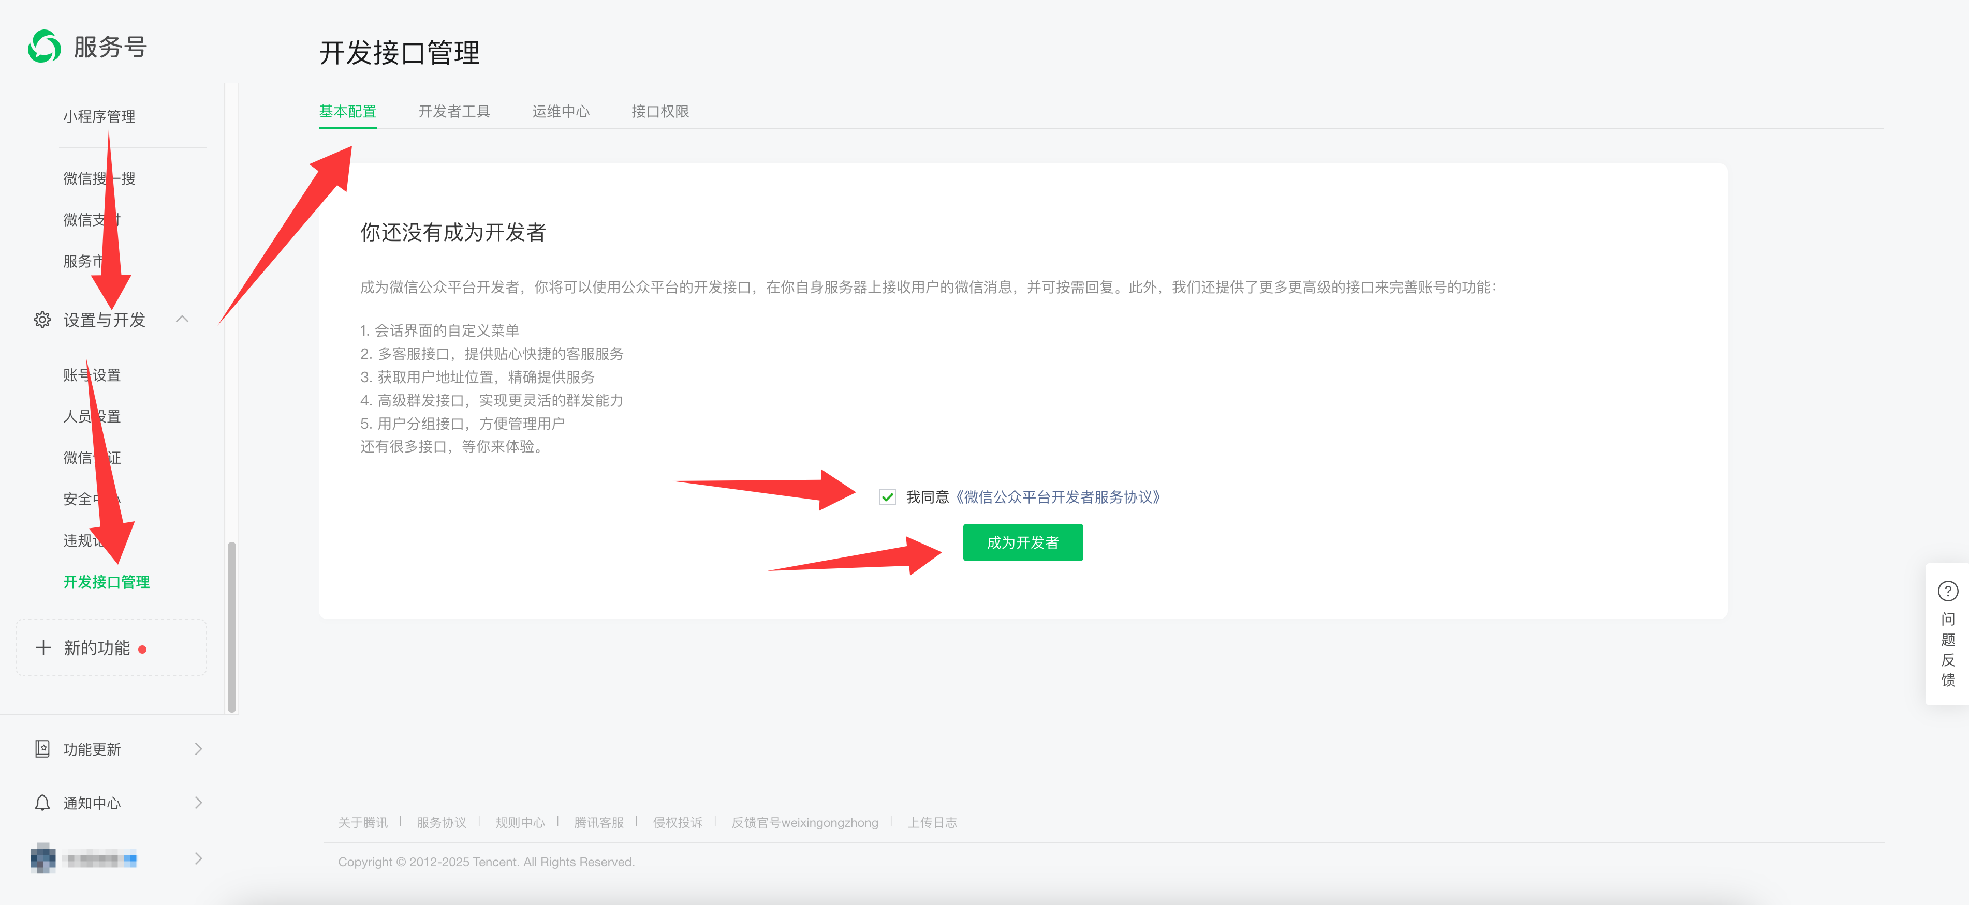The width and height of the screenshot is (1969, 905).
Task: Switch to the 开发者工具 tab
Action: [x=454, y=112]
